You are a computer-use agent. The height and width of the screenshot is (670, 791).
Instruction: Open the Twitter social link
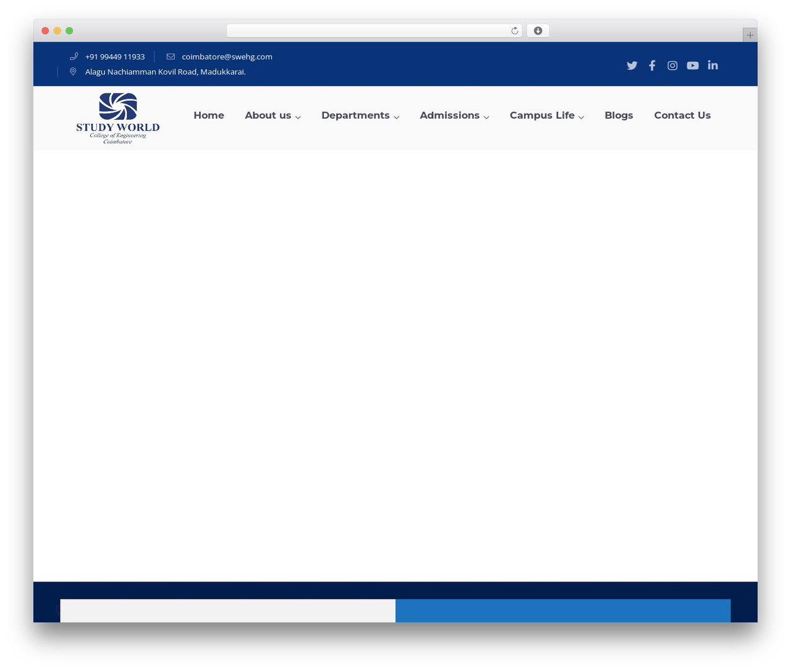[x=632, y=66]
